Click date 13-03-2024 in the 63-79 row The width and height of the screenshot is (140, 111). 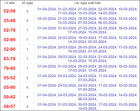click(77, 61)
